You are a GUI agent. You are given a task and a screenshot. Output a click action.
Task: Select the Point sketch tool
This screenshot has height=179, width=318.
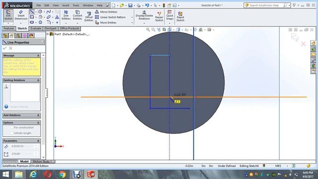57,22
